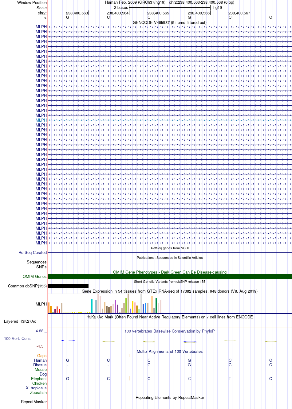Screen dimensions: 292x409
Task: Click the orange Gaps row label
Action: coord(42,356)
